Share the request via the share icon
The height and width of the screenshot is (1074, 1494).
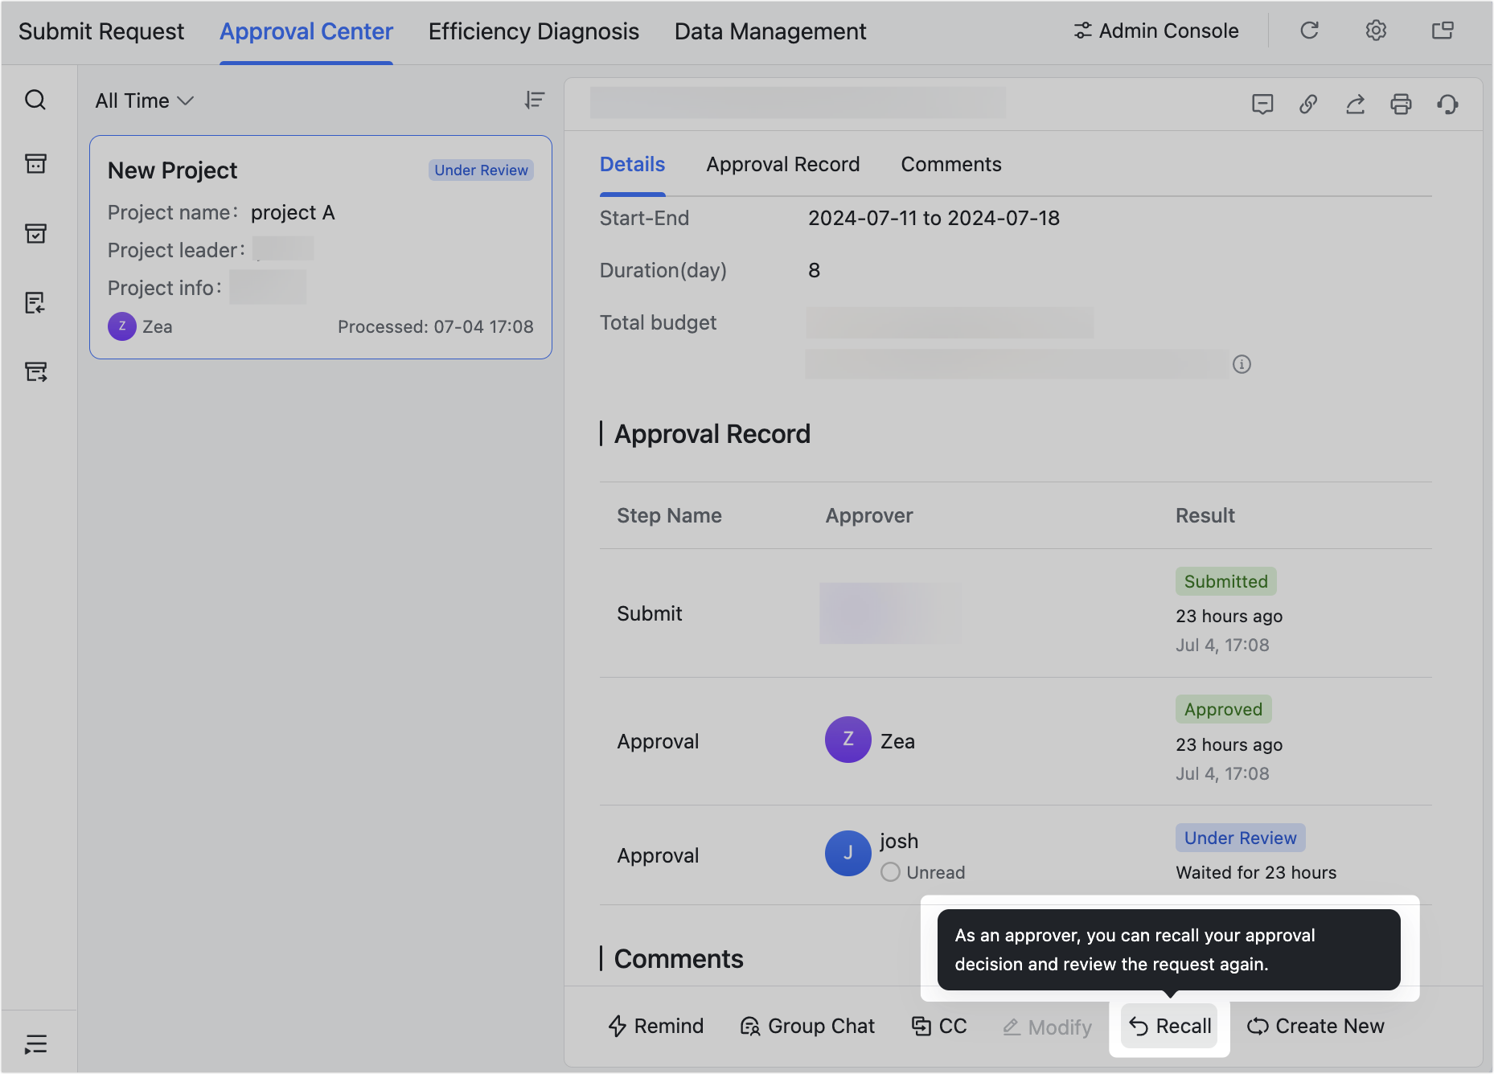[1355, 104]
